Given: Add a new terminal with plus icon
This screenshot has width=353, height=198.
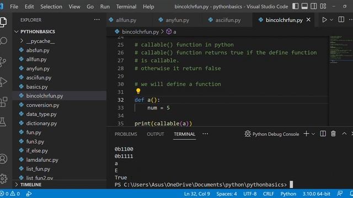Looking at the screenshot, I should click(x=306, y=134).
